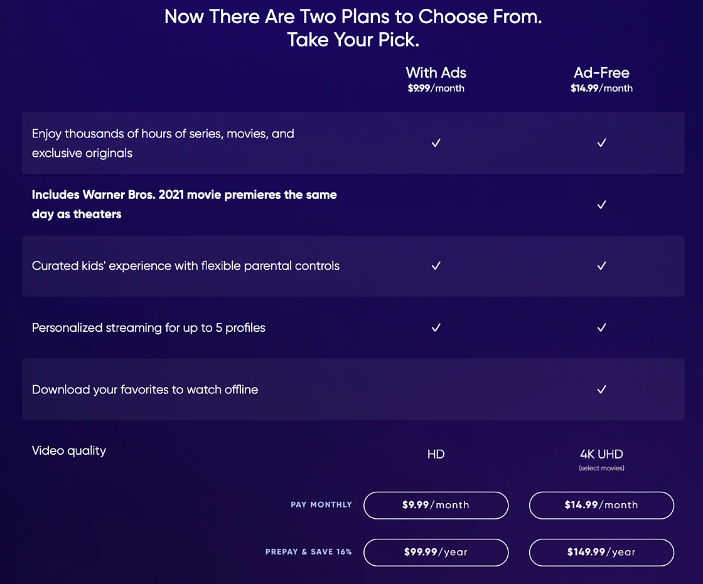Image resolution: width=703 pixels, height=584 pixels.
Task: Choose the $99.99/year prepay option
Action: coord(436,552)
